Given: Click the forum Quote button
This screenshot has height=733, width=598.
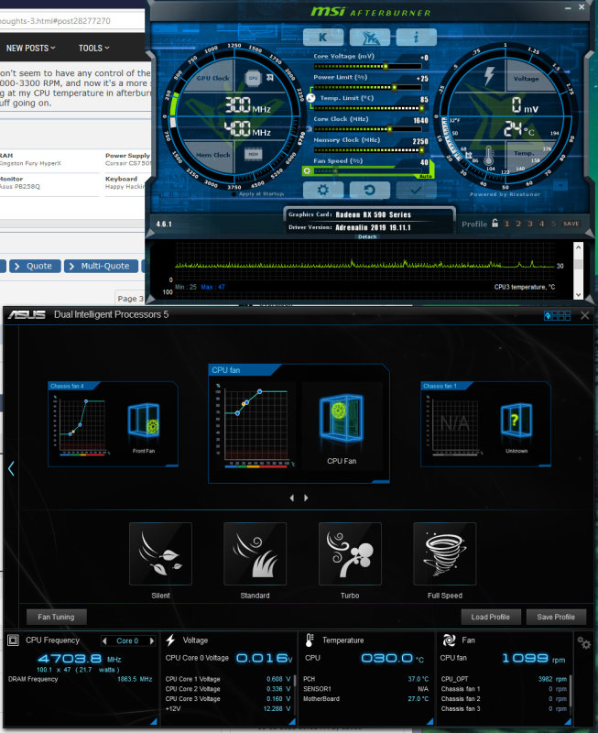Looking at the screenshot, I should [x=36, y=266].
